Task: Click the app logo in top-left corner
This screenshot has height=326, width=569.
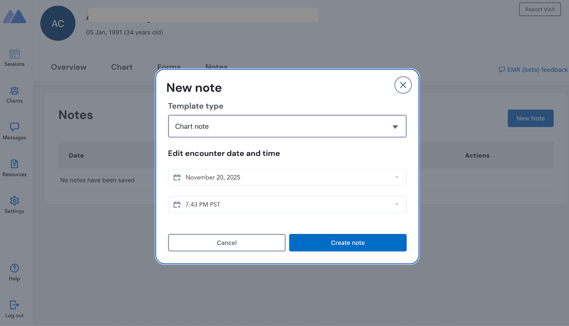Action: click(x=15, y=17)
